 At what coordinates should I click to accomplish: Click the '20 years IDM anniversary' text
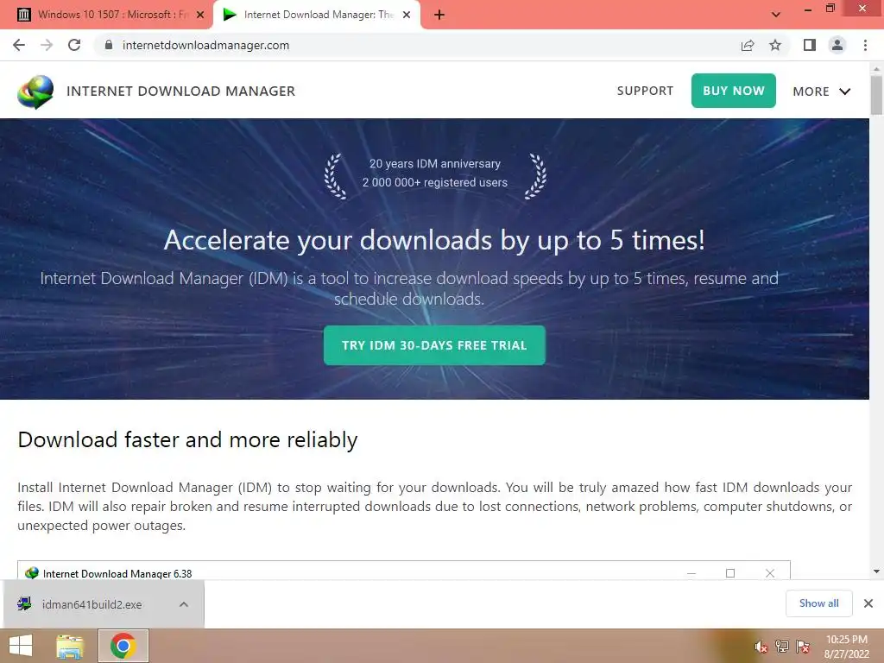(x=435, y=163)
